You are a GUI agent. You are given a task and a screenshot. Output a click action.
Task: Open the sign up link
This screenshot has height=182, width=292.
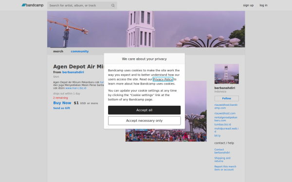pyautogui.click(x=248, y=5)
